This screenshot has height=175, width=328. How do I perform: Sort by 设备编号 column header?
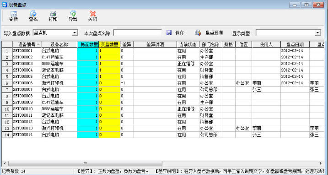tap(27, 44)
